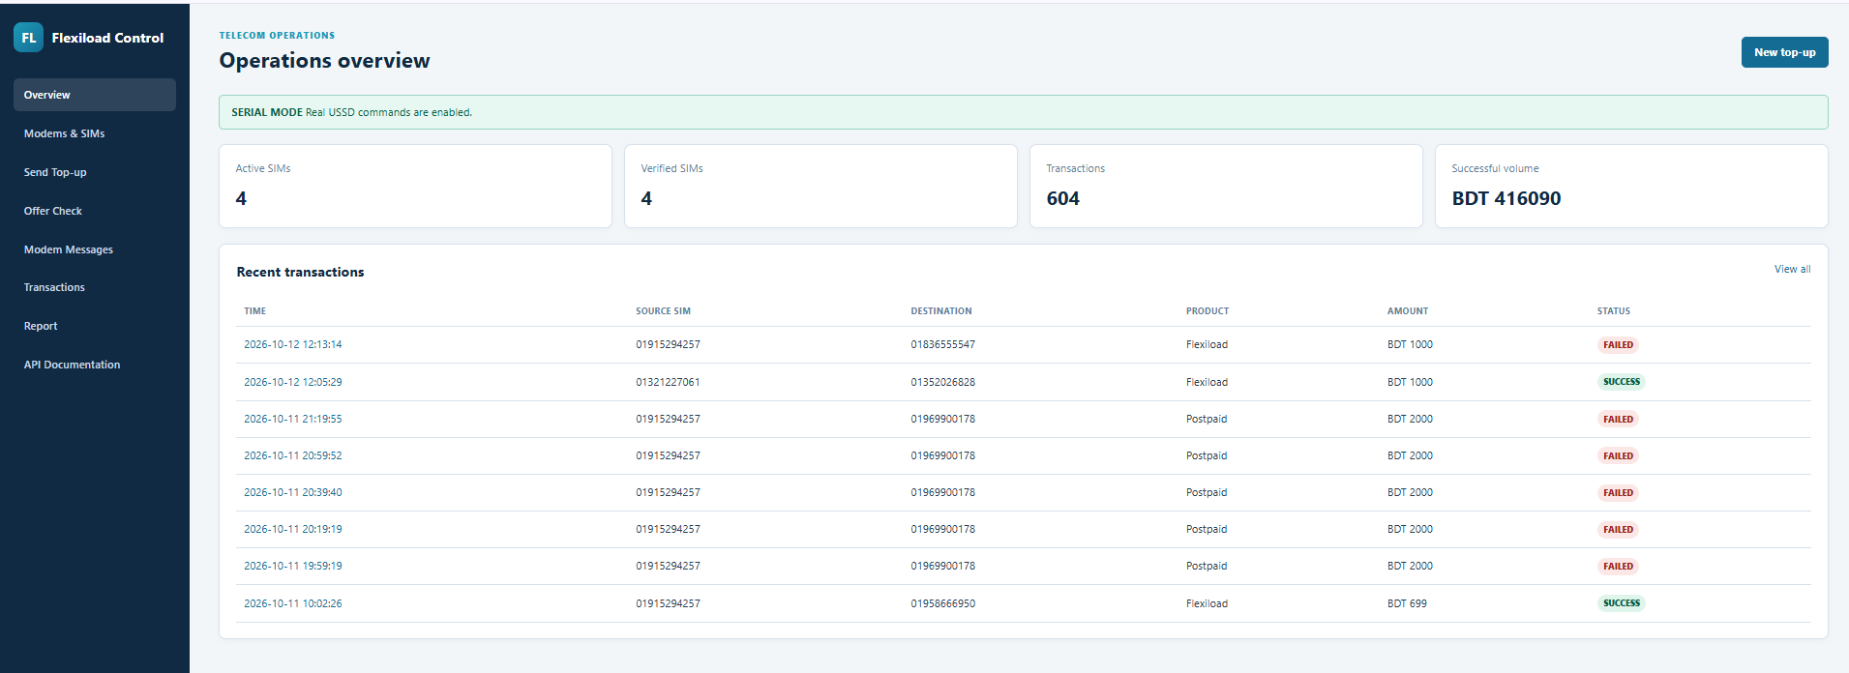This screenshot has height=673, width=1849.
Task: Click the New top-up button
Action: (1784, 52)
